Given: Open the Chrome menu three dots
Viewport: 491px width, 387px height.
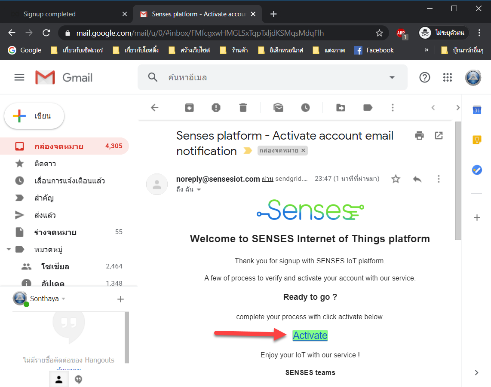Looking at the screenshot, I should (x=479, y=33).
